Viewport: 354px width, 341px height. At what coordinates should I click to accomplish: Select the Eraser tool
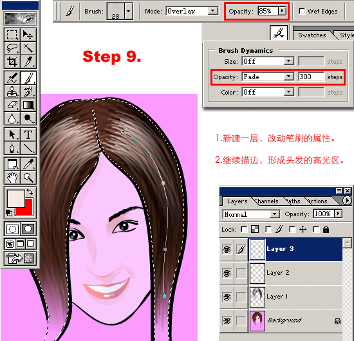12,105
